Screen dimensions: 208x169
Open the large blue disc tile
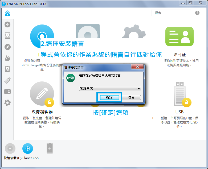tap(42, 36)
